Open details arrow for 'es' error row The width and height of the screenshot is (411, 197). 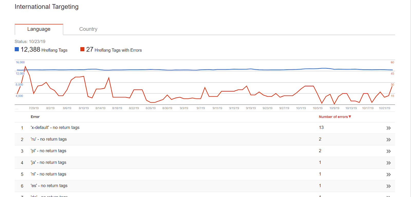[389, 186]
